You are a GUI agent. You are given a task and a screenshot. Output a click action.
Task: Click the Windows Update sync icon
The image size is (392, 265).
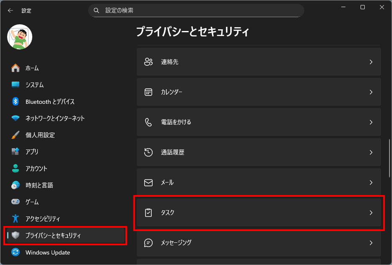(16, 252)
